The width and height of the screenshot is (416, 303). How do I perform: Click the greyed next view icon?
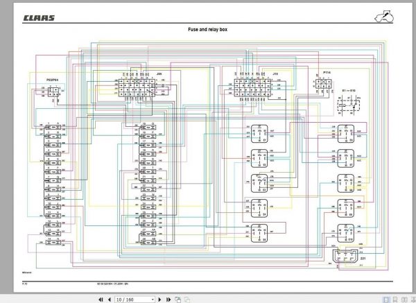[x=187, y=300]
